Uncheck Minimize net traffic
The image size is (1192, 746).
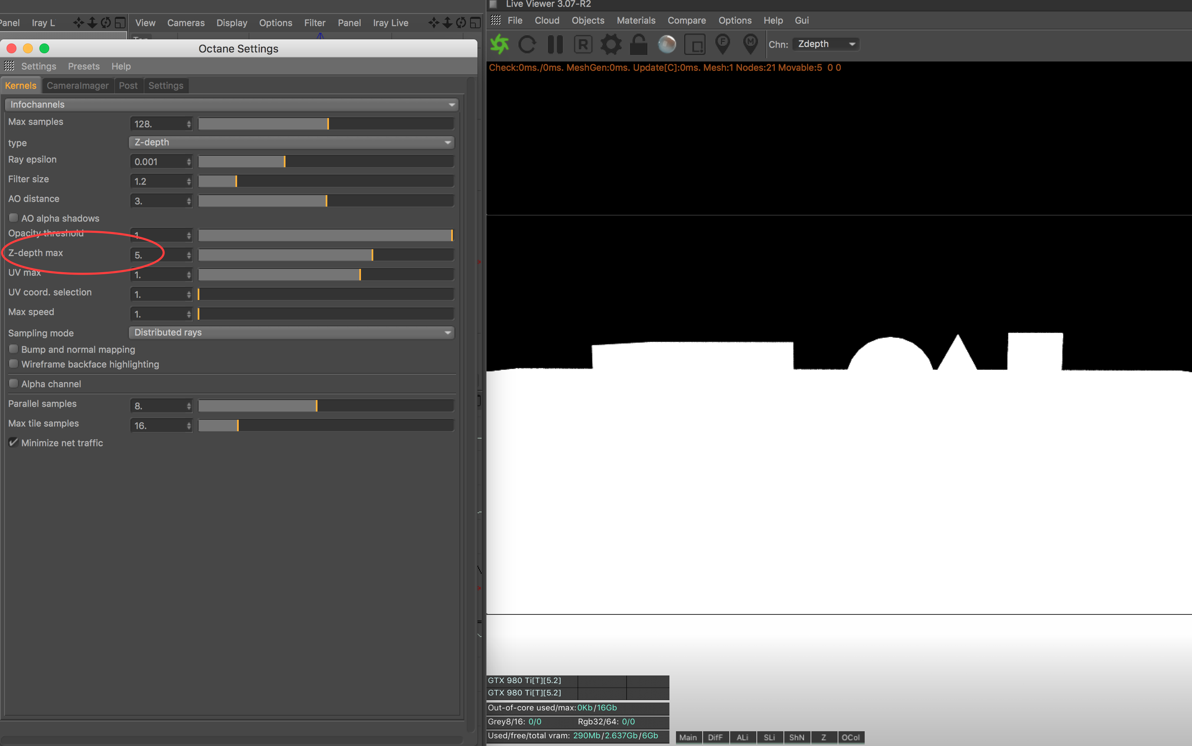[x=14, y=443]
